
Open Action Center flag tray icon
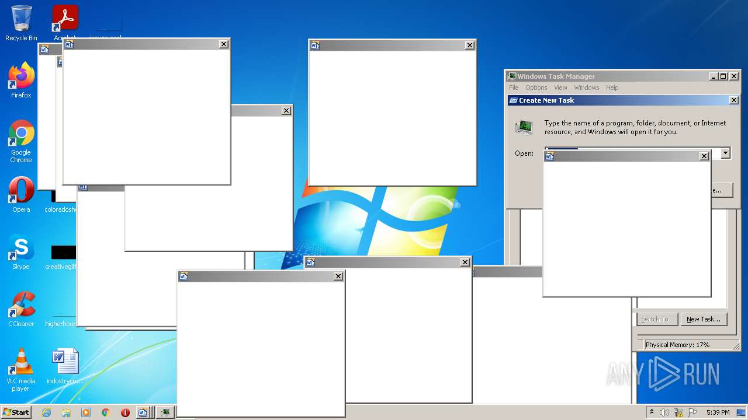[x=692, y=412]
